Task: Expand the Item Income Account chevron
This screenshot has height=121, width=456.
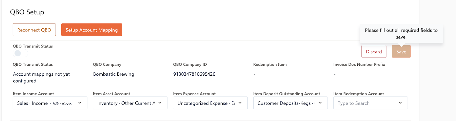Action: 80,103
